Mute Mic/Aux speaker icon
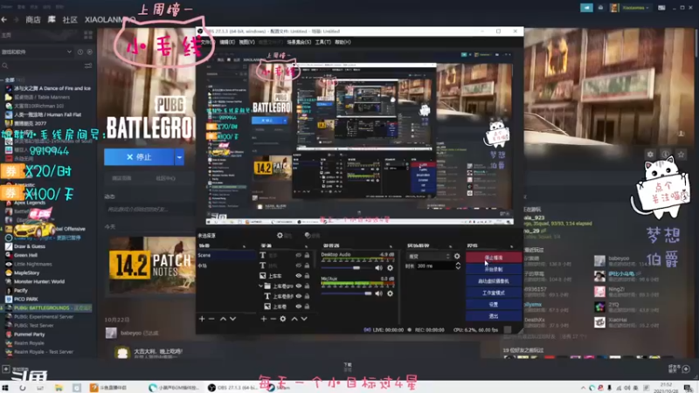 pyautogui.click(x=378, y=293)
